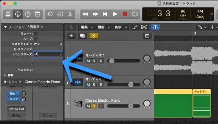Toggle the Inspector panel
This screenshot has width=218, height=124.
(18, 14)
